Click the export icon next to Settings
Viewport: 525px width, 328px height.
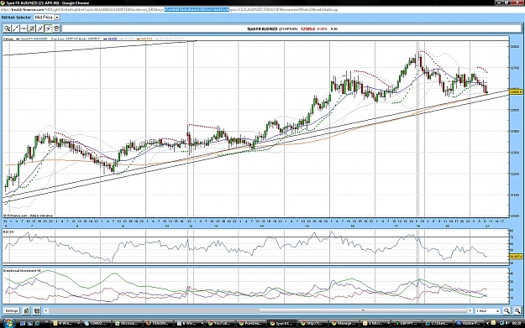pos(26,311)
